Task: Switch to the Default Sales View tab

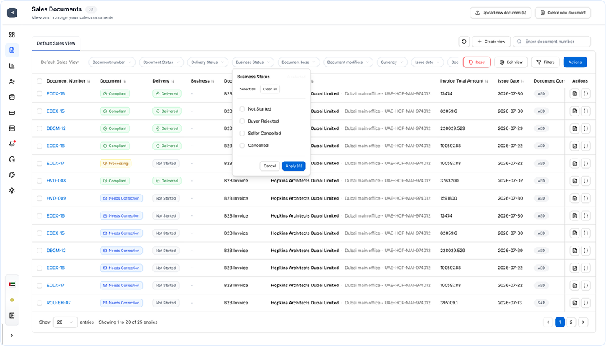Action: tap(56, 43)
